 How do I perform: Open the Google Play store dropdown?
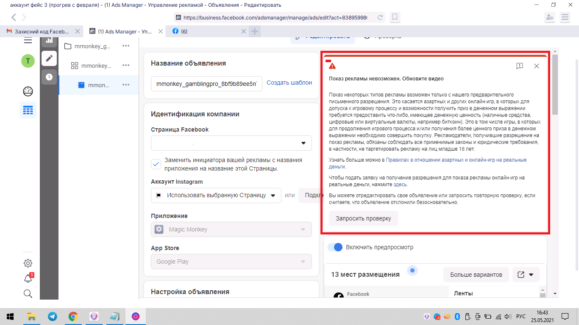[x=231, y=262]
